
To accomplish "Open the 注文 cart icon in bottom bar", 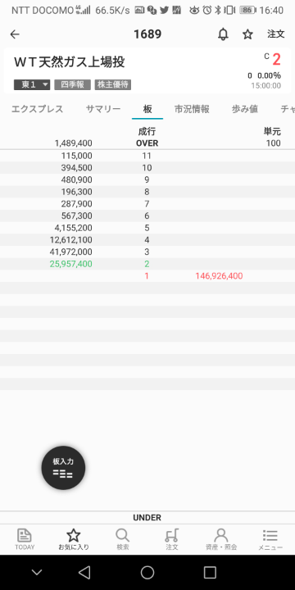I will click(x=172, y=539).
